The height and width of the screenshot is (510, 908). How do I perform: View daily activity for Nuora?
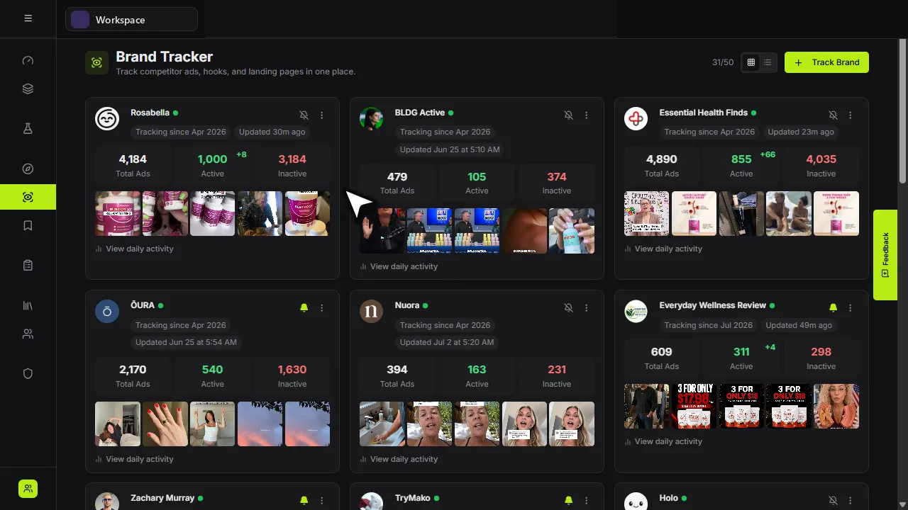399,459
